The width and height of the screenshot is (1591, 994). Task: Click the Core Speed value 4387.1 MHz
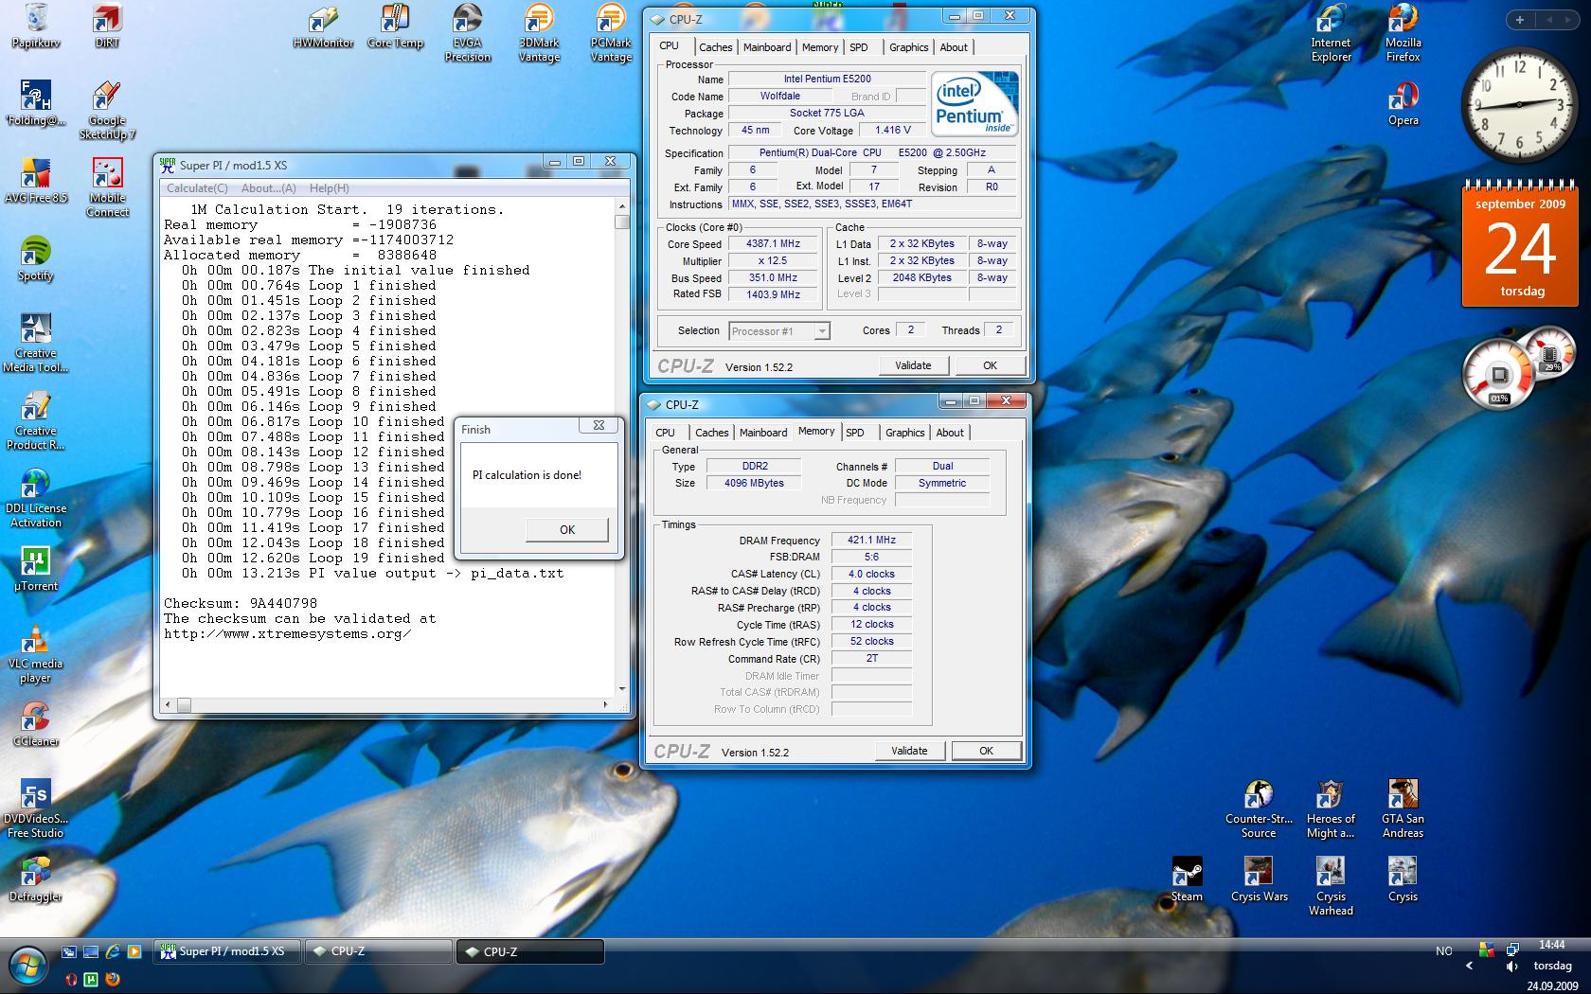773,244
